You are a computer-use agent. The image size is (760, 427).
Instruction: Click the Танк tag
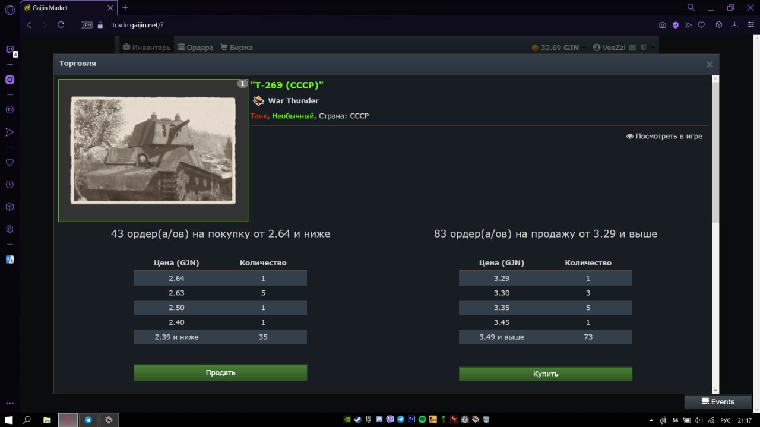[259, 116]
